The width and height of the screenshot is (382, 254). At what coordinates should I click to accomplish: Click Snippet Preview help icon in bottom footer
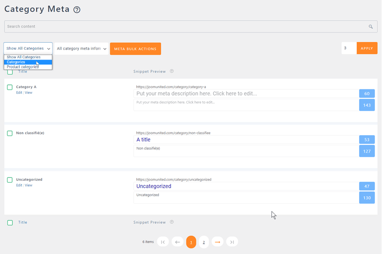pyautogui.click(x=172, y=222)
